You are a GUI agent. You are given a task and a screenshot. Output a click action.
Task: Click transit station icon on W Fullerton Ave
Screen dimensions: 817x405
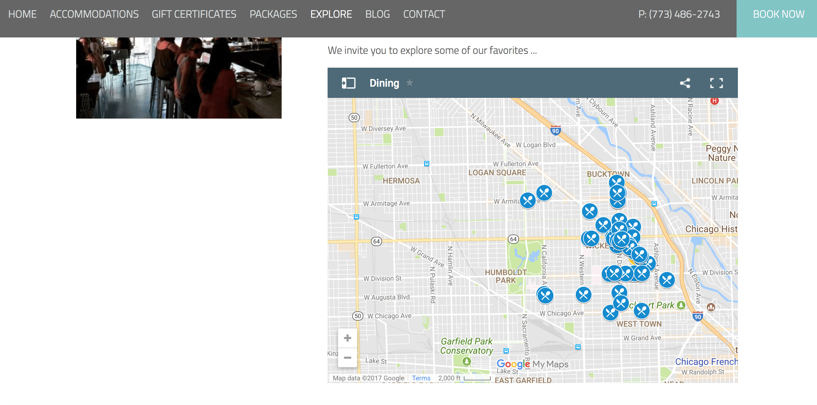(427, 164)
